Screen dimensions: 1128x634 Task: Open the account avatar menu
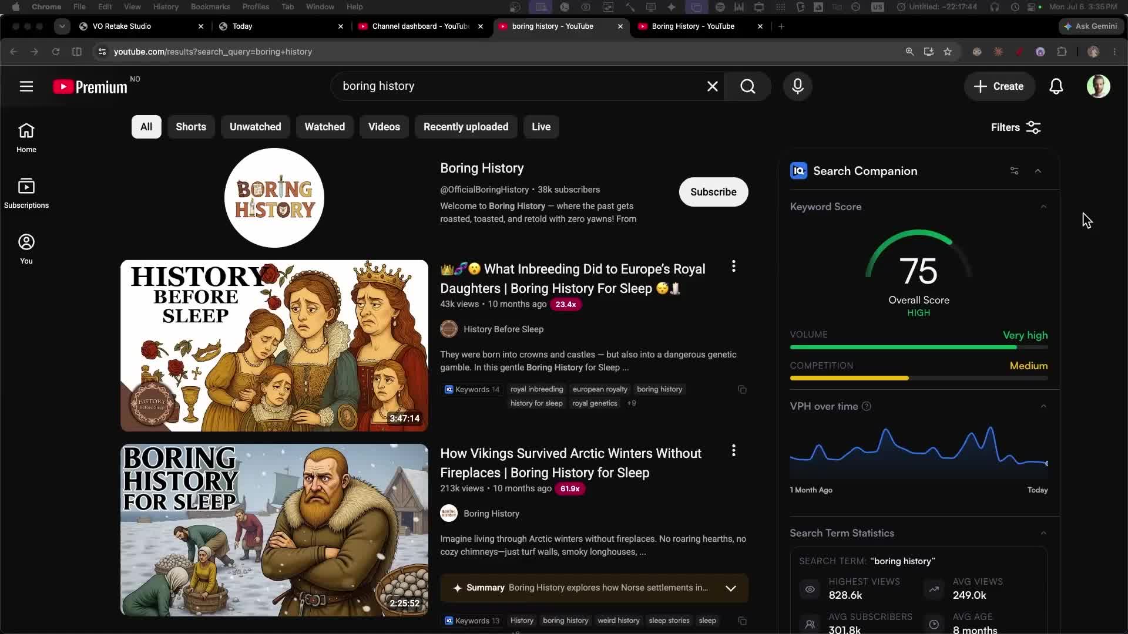tap(1097, 86)
